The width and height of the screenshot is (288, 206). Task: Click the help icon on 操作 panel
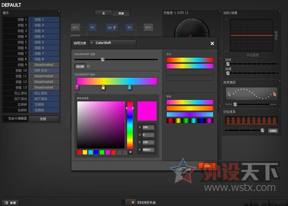pyautogui.click(x=59, y=12)
